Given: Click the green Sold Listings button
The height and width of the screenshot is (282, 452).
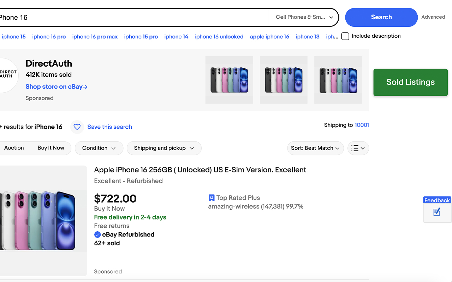Looking at the screenshot, I should (410, 82).
